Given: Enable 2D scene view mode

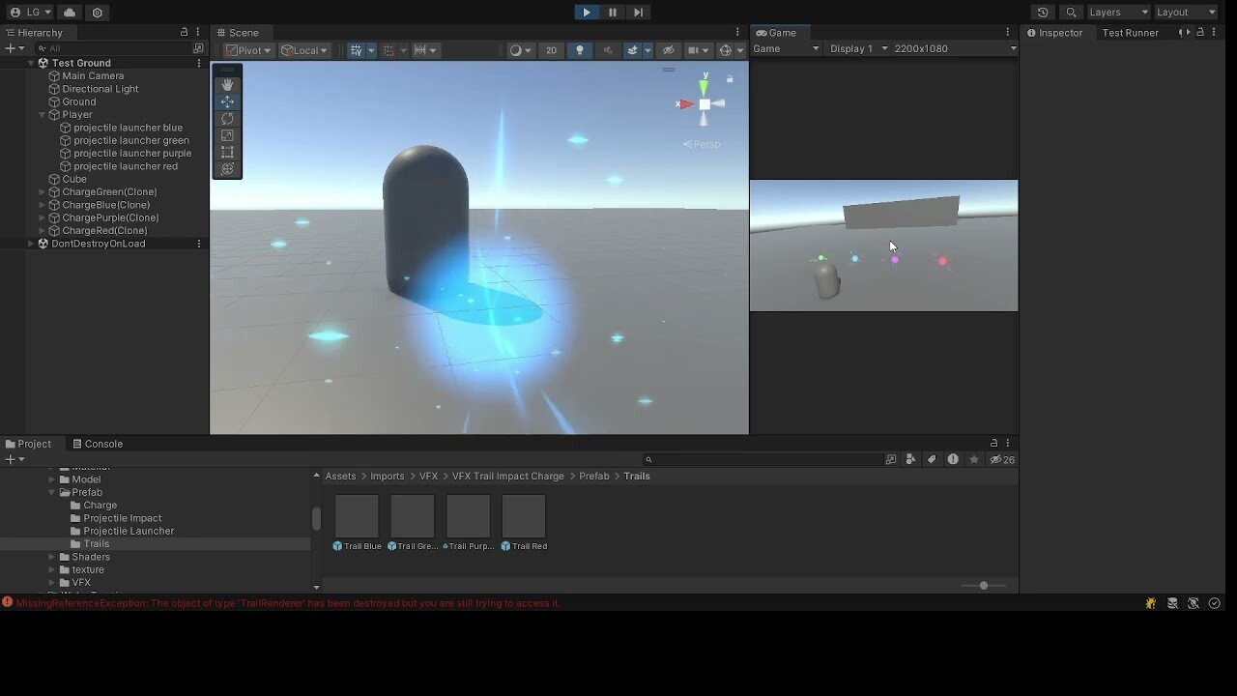Looking at the screenshot, I should pos(551,49).
